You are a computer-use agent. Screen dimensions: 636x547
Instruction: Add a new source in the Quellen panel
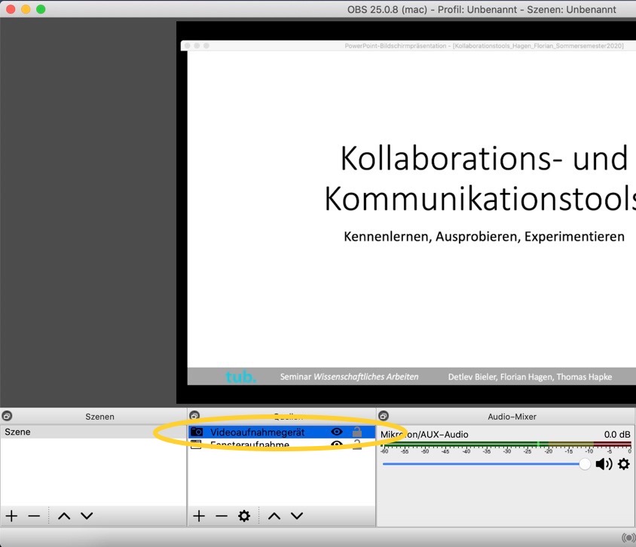point(198,516)
